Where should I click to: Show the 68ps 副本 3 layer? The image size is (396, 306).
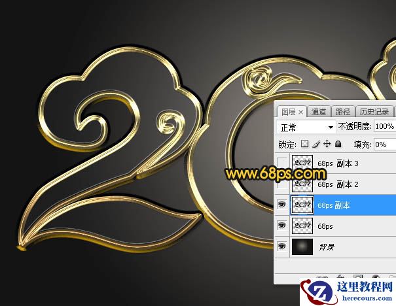(x=282, y=163)
